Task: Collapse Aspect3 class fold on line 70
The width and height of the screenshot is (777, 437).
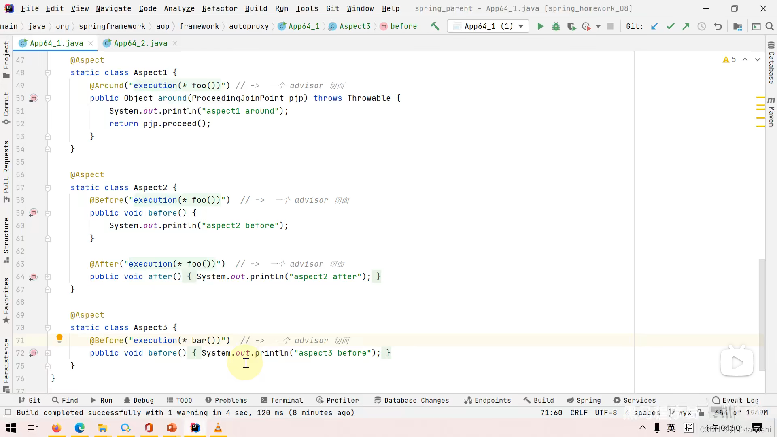Action: tap(48, 328)
